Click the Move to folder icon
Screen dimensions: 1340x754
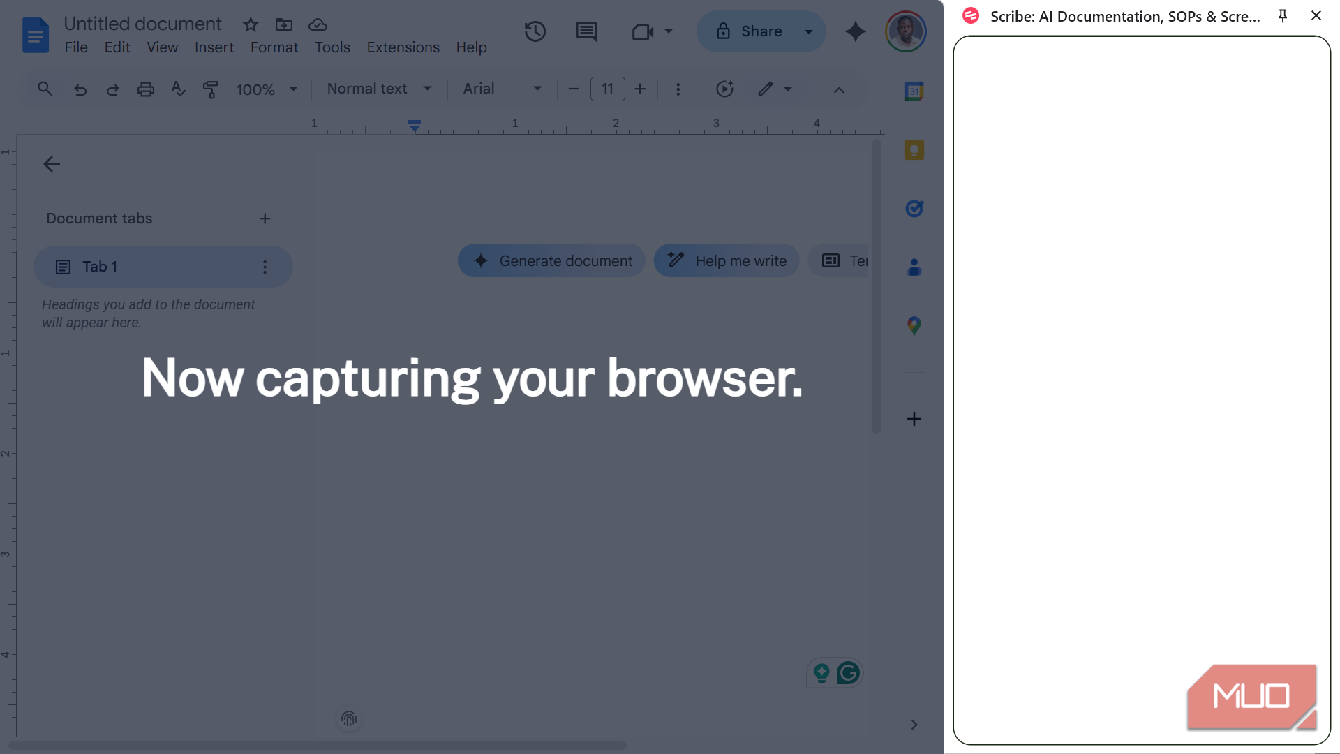[x=284, y=25]
